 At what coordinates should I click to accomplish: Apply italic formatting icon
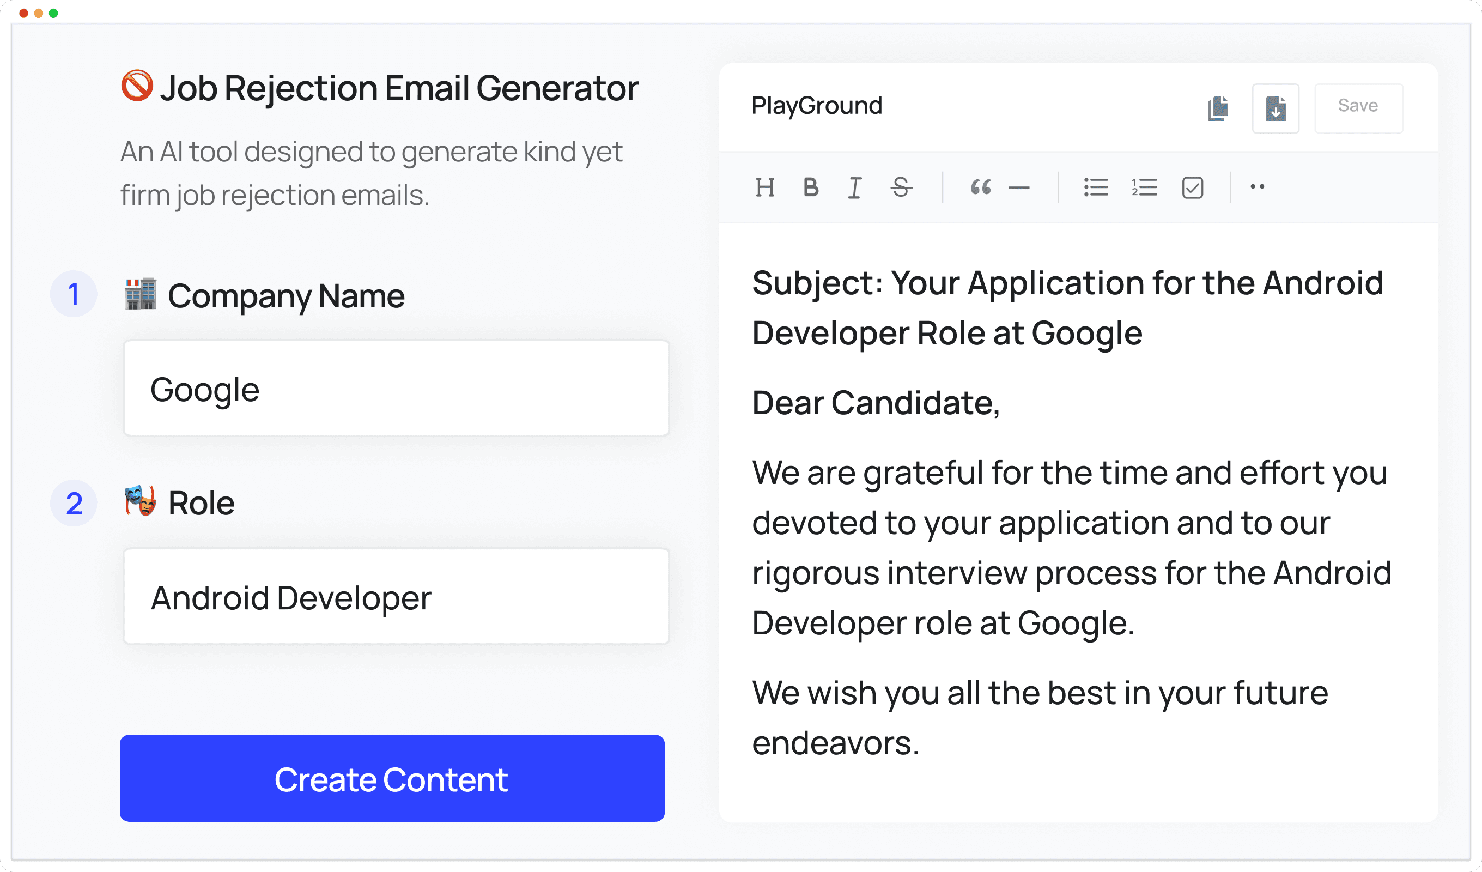[854, 187]
